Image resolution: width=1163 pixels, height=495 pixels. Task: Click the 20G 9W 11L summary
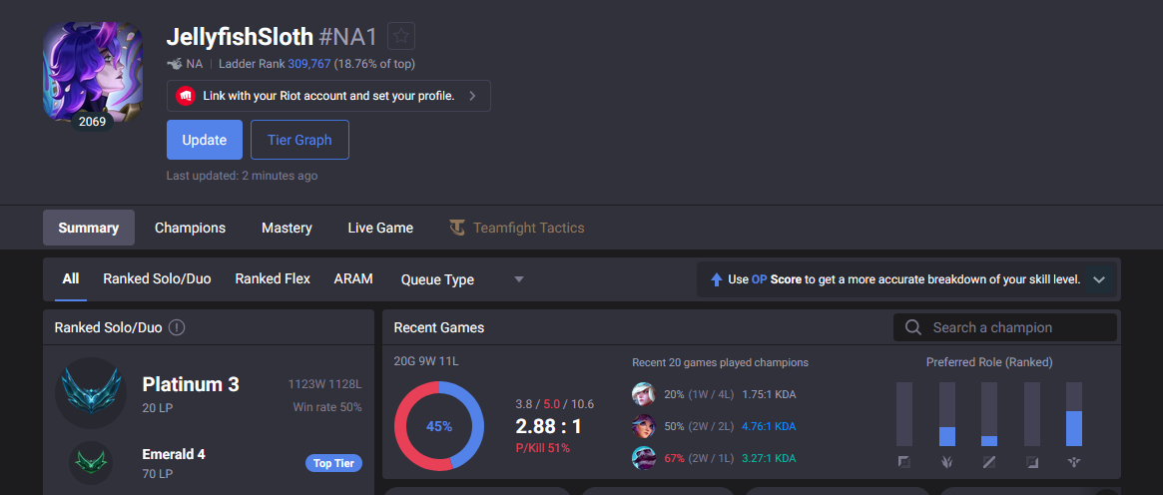pyautogui.click(x=428, y=362)
